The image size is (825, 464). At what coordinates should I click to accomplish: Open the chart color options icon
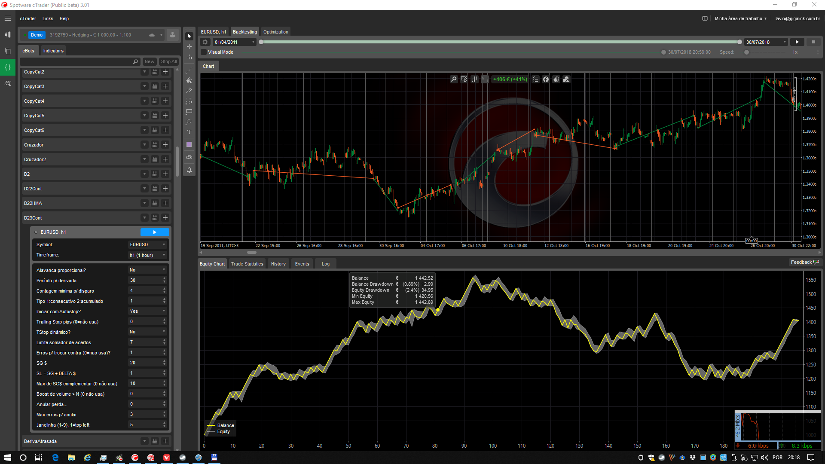[x=556, y=79]
